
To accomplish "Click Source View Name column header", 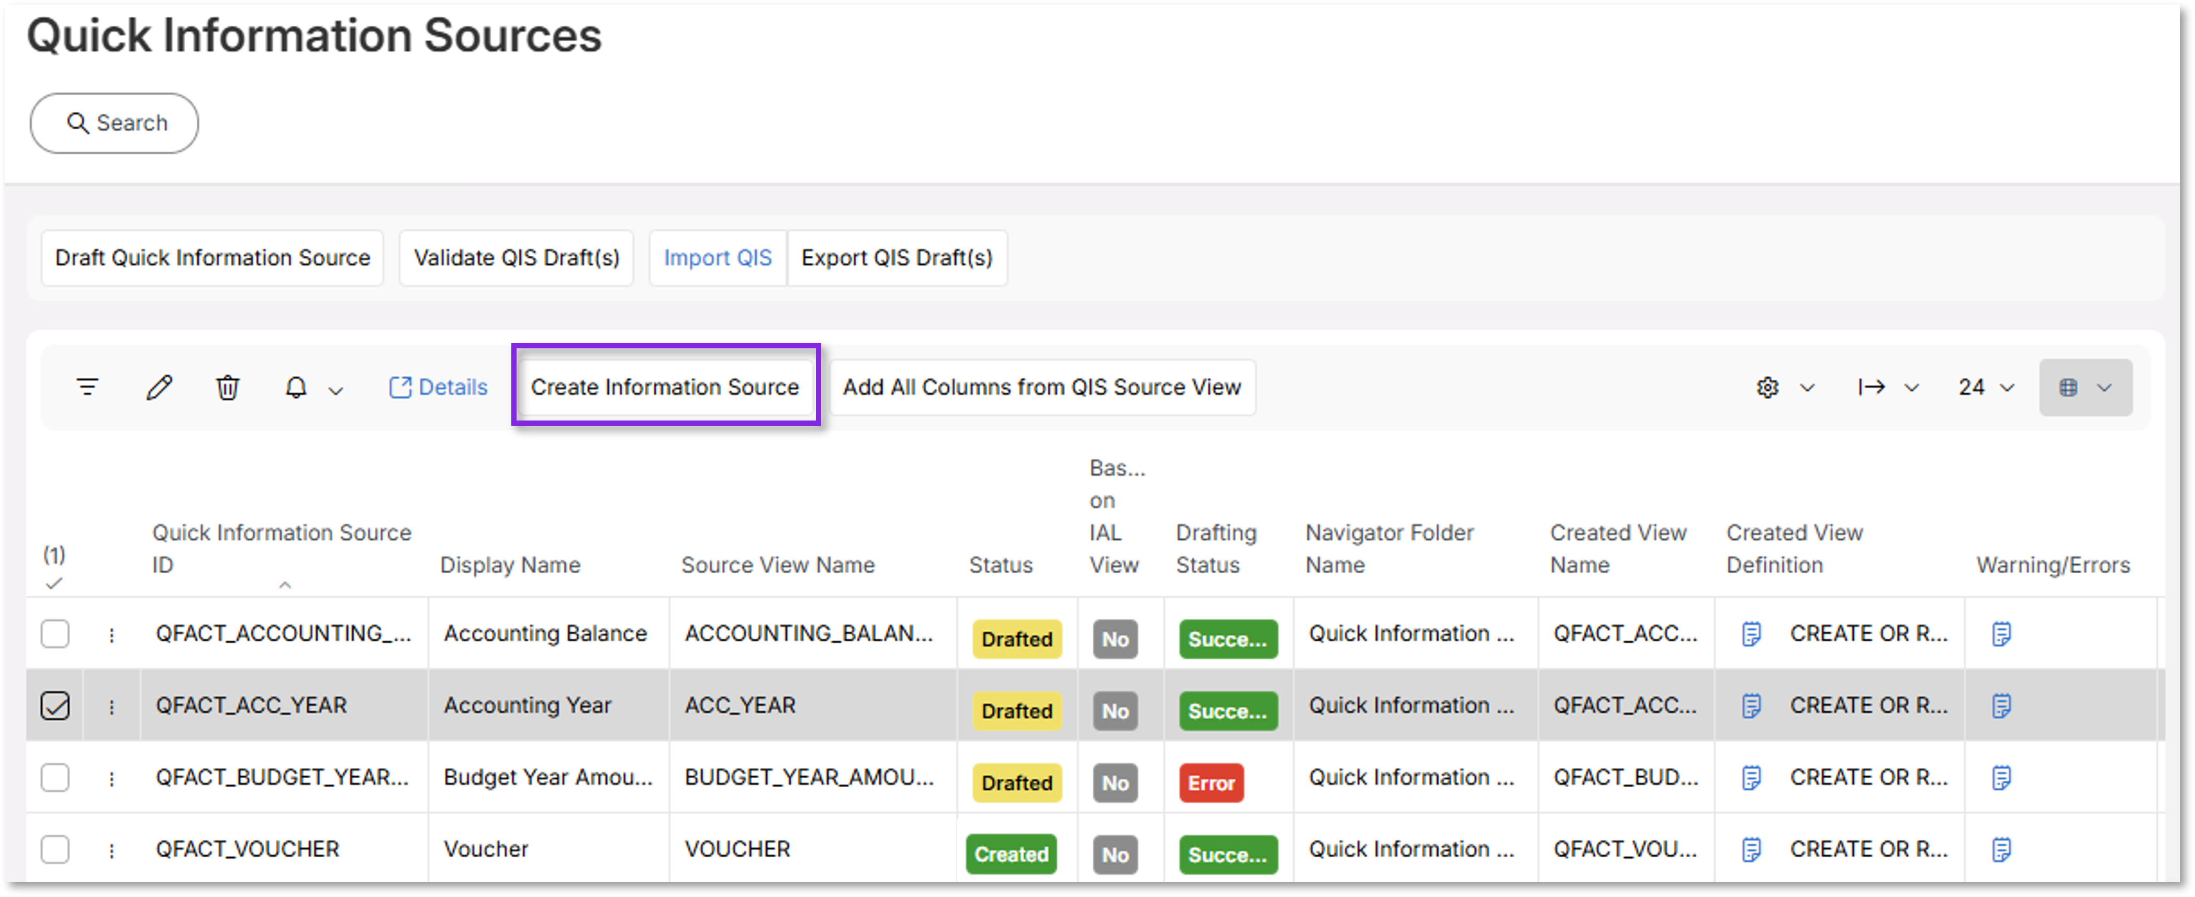I will tap(777, 565).
